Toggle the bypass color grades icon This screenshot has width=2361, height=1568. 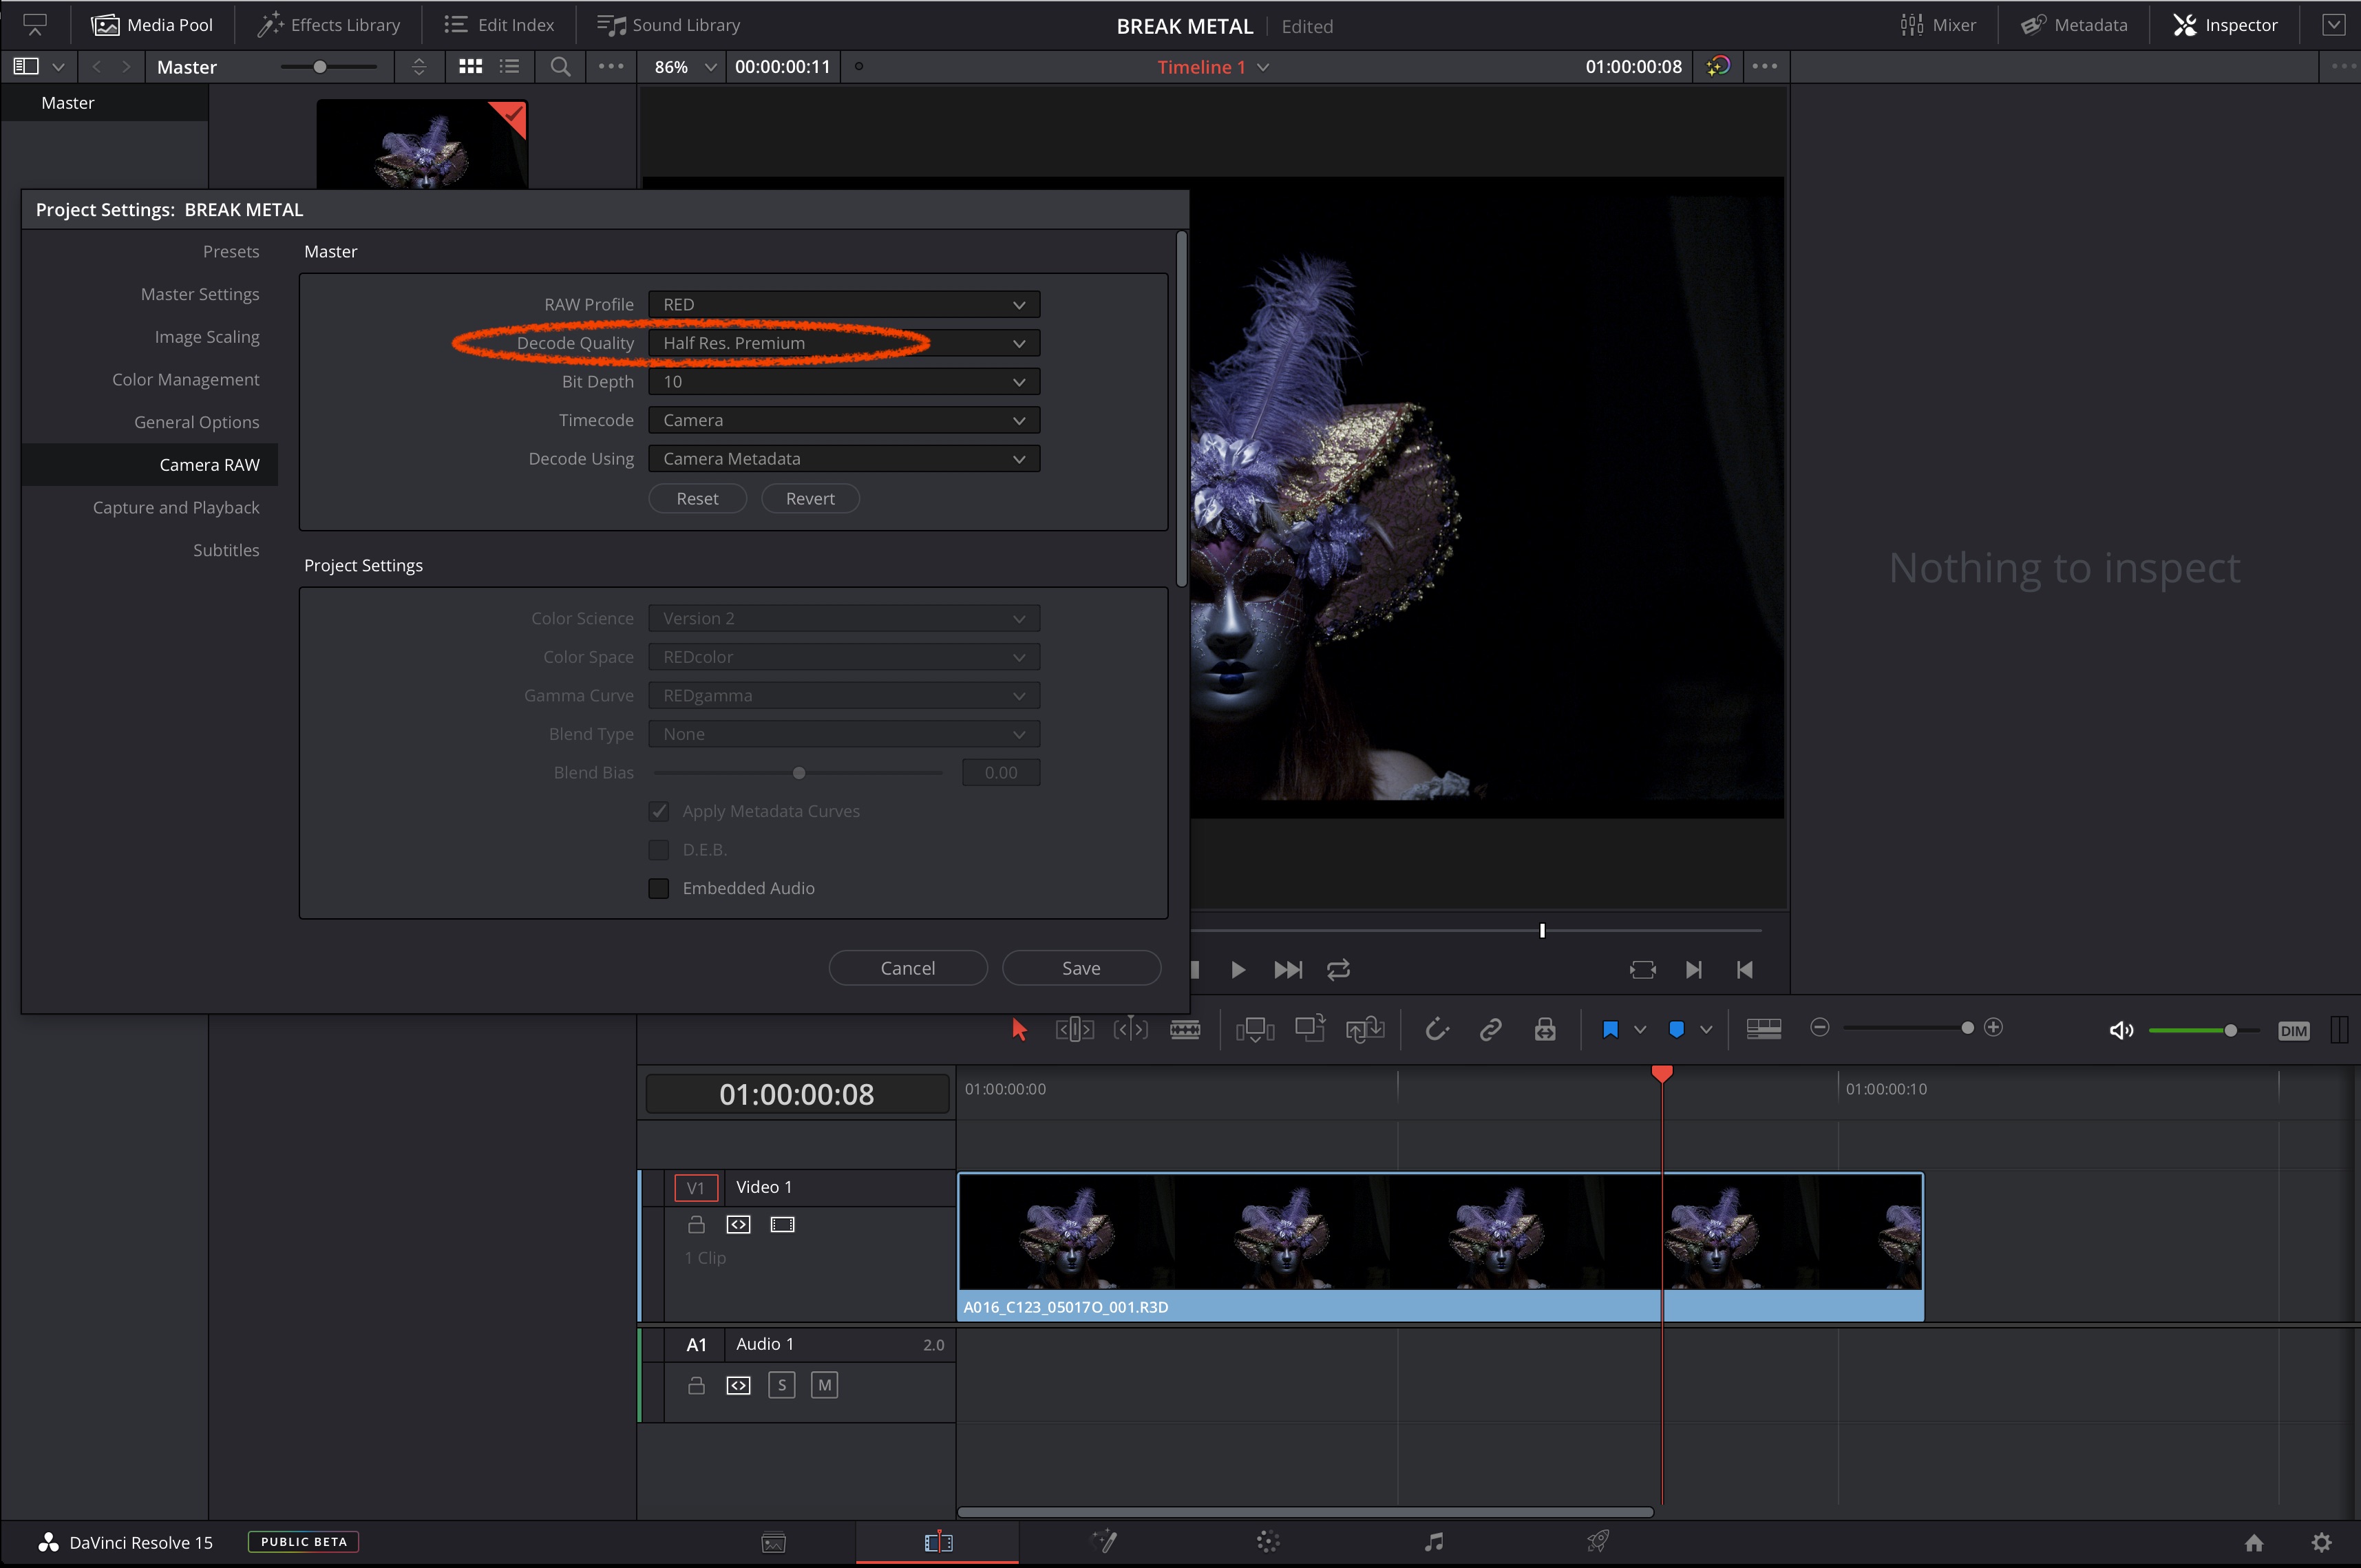[x=1718, y=66]
